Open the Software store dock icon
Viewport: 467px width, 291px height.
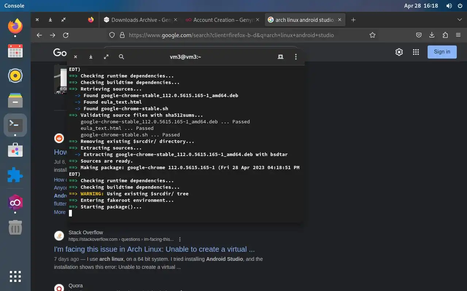(x=15, y=150)
